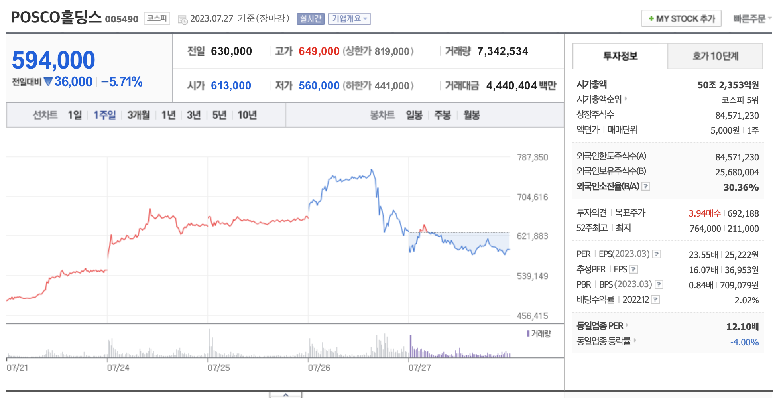The width and height of the screenshot is (779, 398).
Task: Click the -5.71% change percentage
Action: pyautogui.click(x=122, y=82)
